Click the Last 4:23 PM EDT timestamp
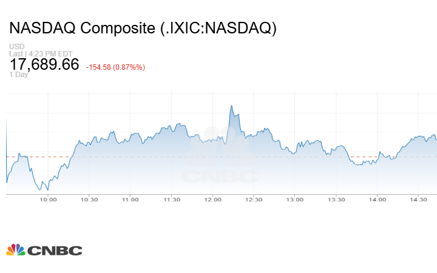This screenshot has width=437, height=273. [x=41, y=53]
